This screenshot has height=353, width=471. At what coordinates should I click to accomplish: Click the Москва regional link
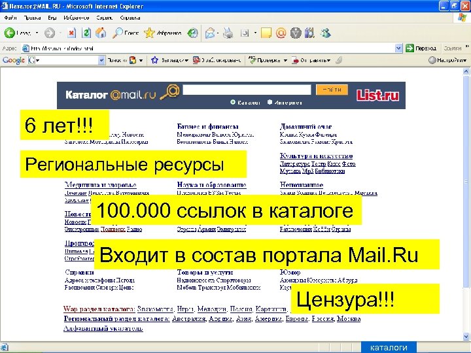pyautogui.click(x=349, y=318)
